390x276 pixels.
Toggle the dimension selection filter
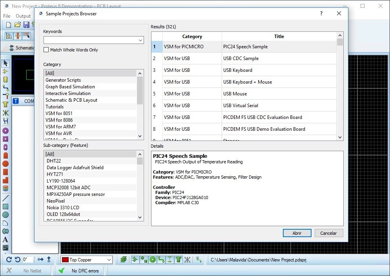[x=170, y=260]
